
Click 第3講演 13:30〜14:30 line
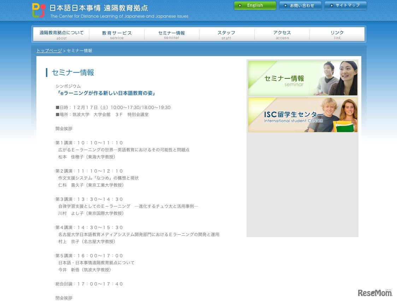[x=89, y=199]
